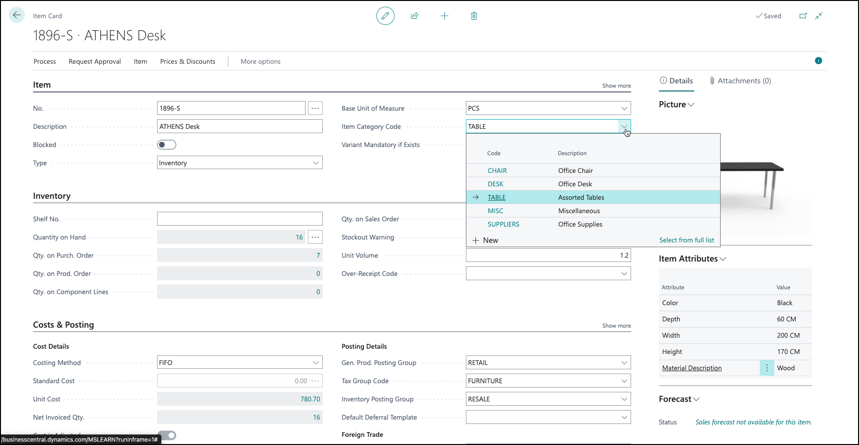This screenshot has width=859, height=445.
Task: Open the Type dropdown
Action: click(x=316, y=163)
